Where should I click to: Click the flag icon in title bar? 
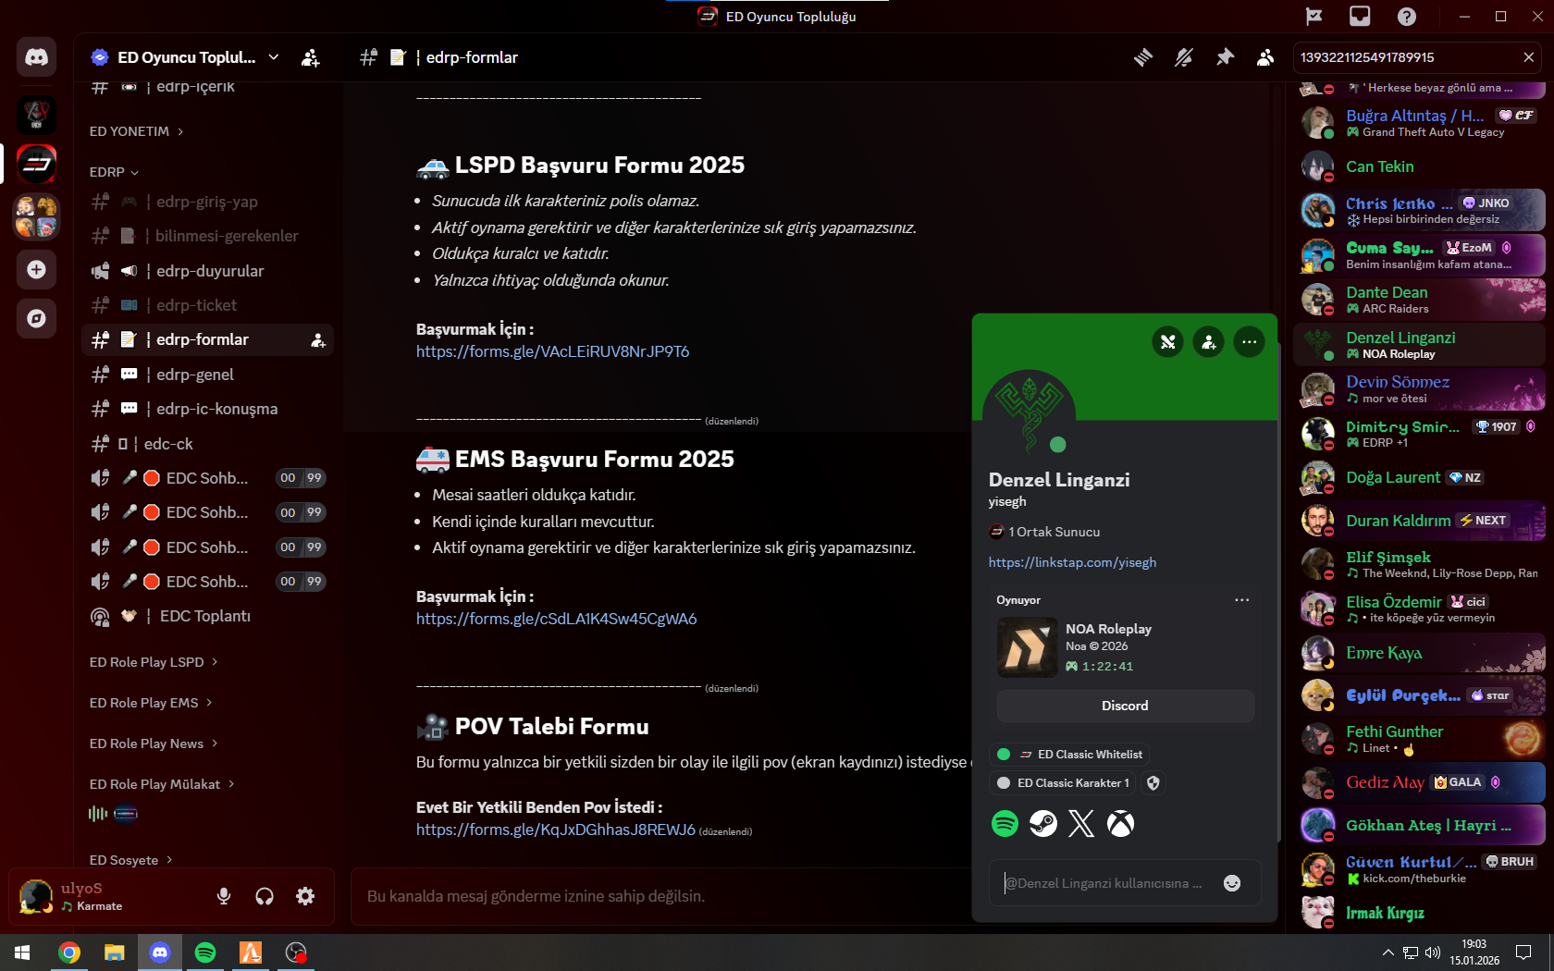tap(1313, 17)
